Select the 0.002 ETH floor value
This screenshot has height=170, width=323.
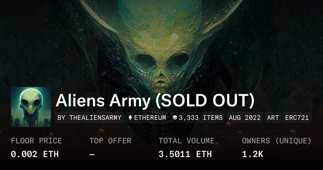(x=35, y=154)
